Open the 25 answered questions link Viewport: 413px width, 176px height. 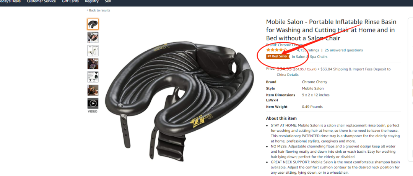tap(344, 50)
